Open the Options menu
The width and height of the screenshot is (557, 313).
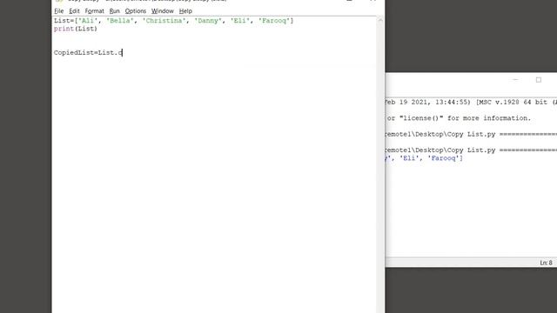(136, 11)
